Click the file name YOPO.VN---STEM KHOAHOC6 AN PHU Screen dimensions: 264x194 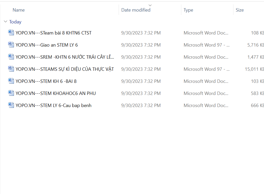click(55, 93)
